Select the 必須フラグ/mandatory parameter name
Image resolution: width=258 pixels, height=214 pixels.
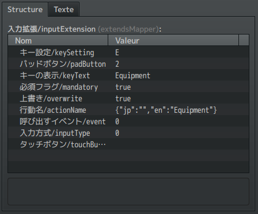pyautogui.click(x=59, y=87)
